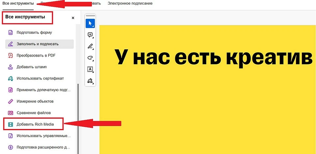Click the Convert to PDF icon
316x154 pixels.
(11, 55)
